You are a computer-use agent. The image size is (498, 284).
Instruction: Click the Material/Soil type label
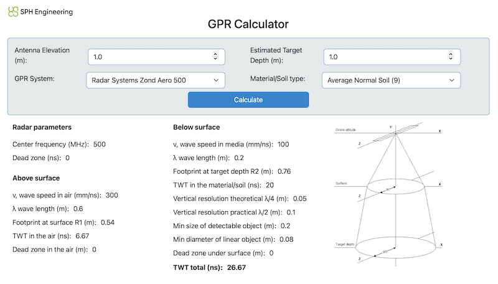coord(278,80)
